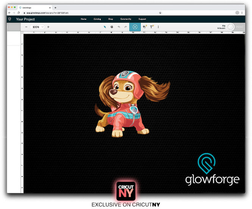The image size is (252, 209).
Task: Select the arrow pointer tool
Action: tap(105, 27)
